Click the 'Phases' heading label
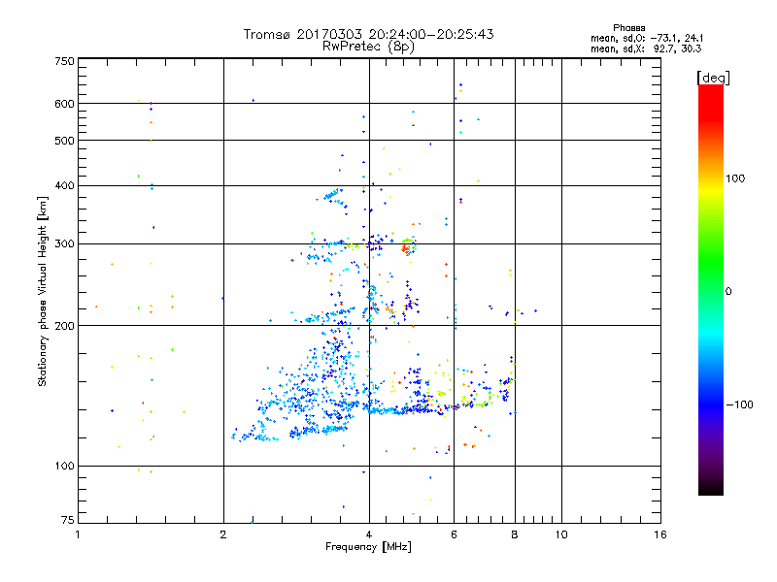Viewport: 777px width, 582px height. pyautogui.click(x=628, y=28)
